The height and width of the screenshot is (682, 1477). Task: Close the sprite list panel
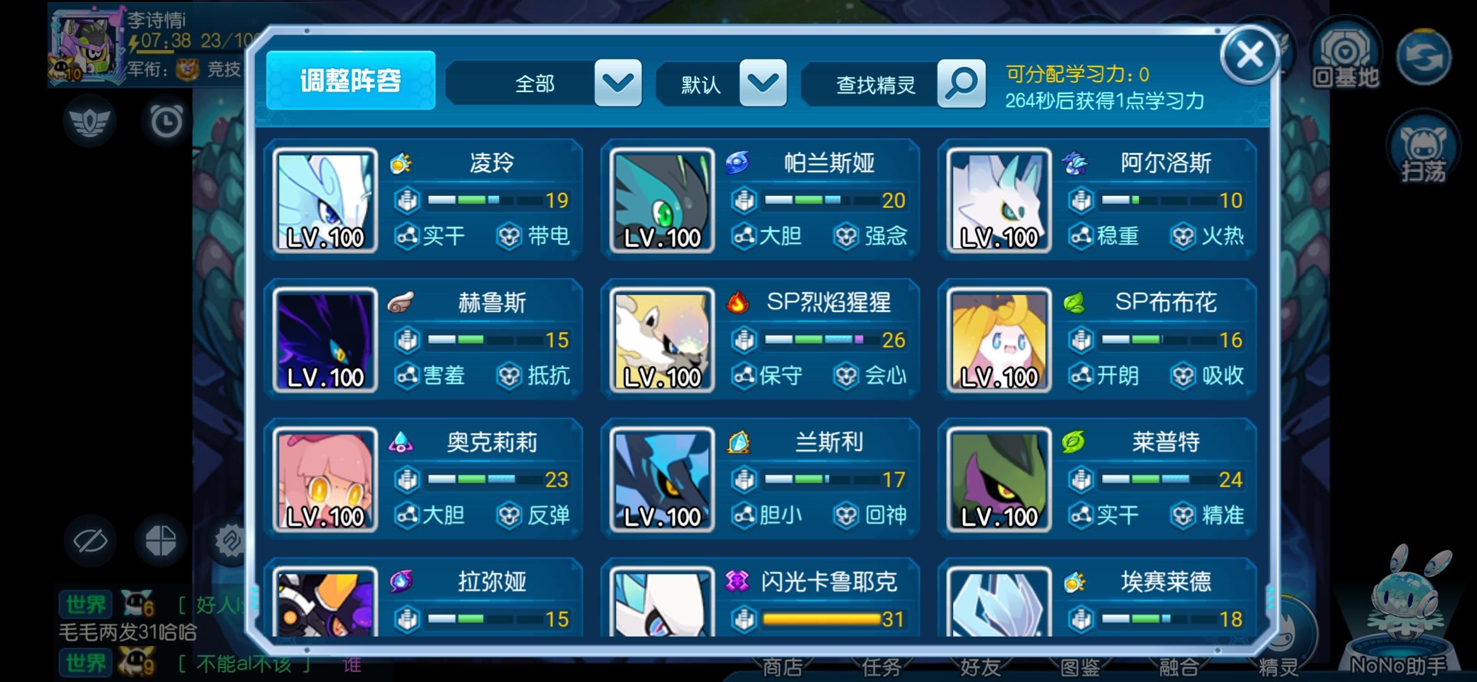click(1250, 56)
